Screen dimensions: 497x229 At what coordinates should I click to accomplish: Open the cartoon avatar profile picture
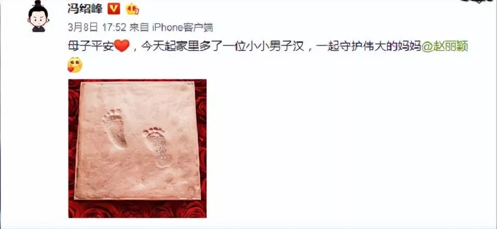coord(38,17)
